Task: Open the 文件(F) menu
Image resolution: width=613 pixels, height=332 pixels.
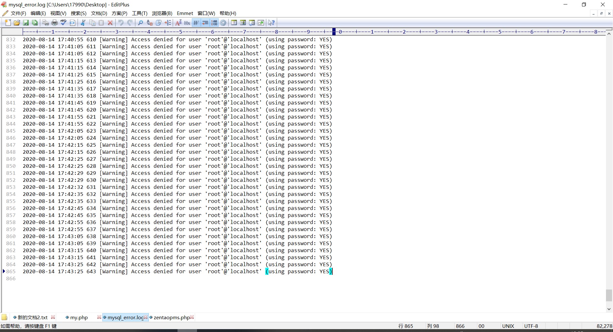Action: coord(18,13)
